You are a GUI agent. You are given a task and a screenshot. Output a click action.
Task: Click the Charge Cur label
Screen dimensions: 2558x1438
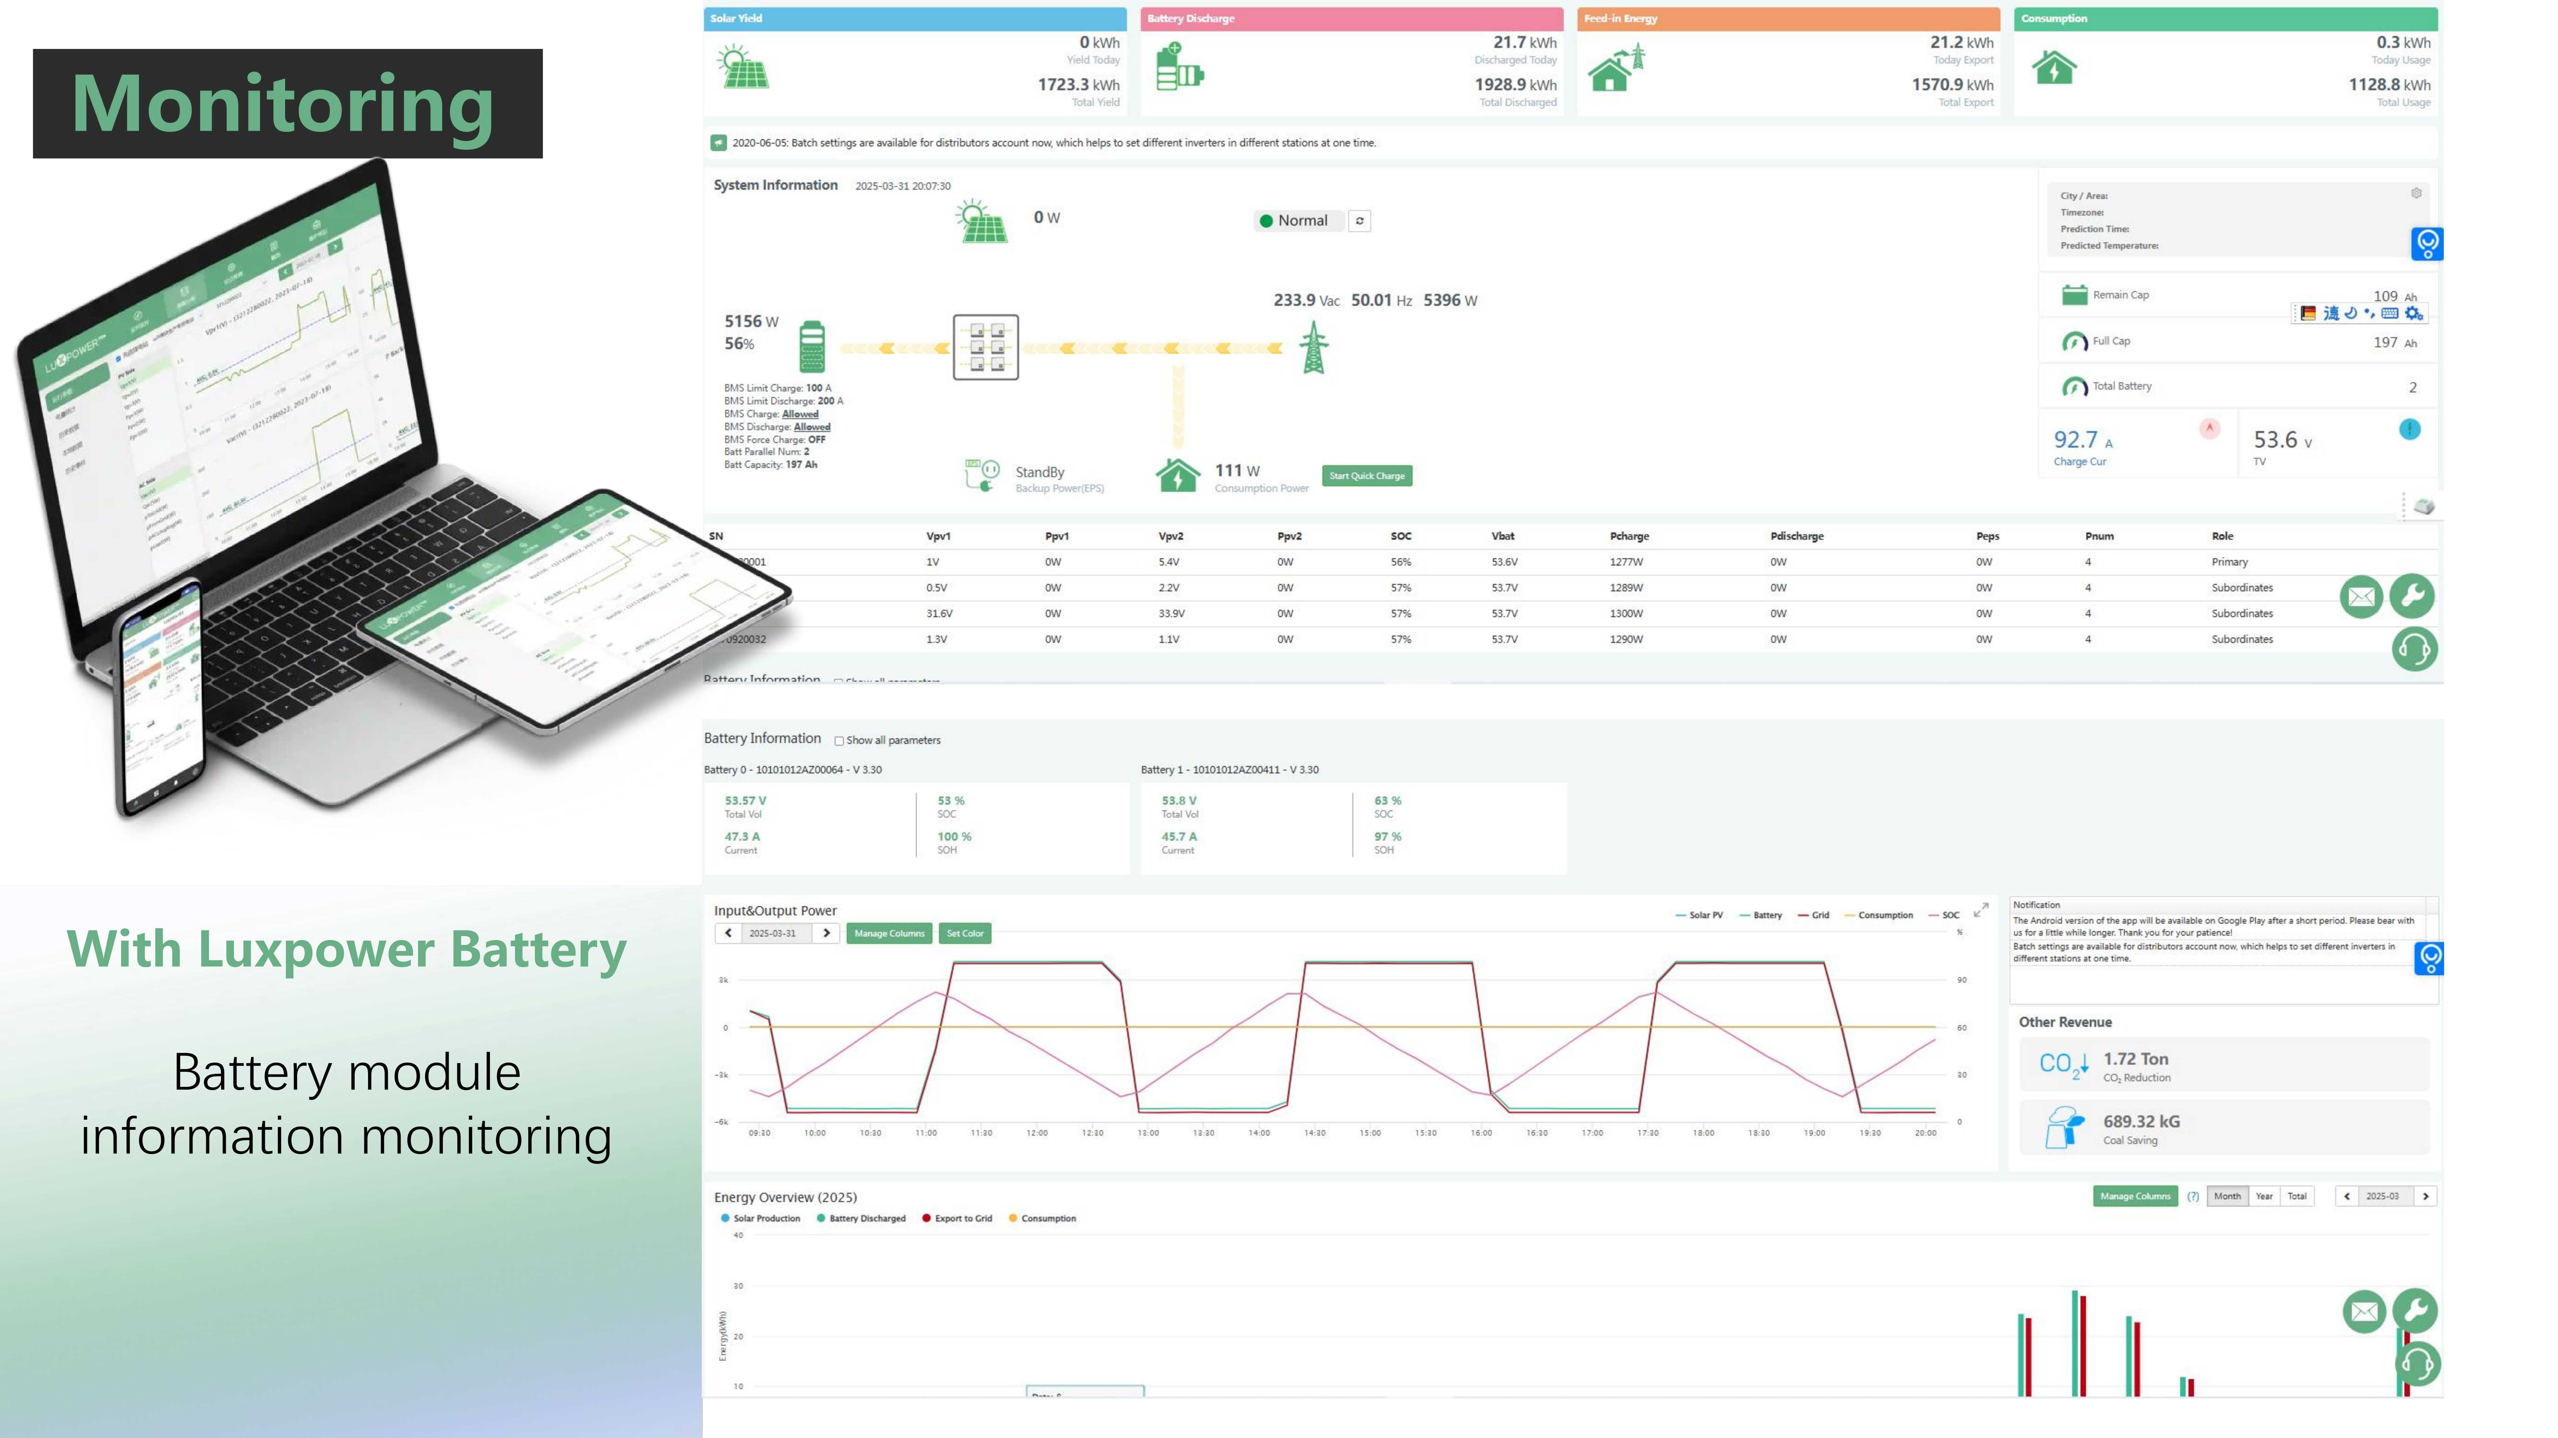click(2079, 462)
